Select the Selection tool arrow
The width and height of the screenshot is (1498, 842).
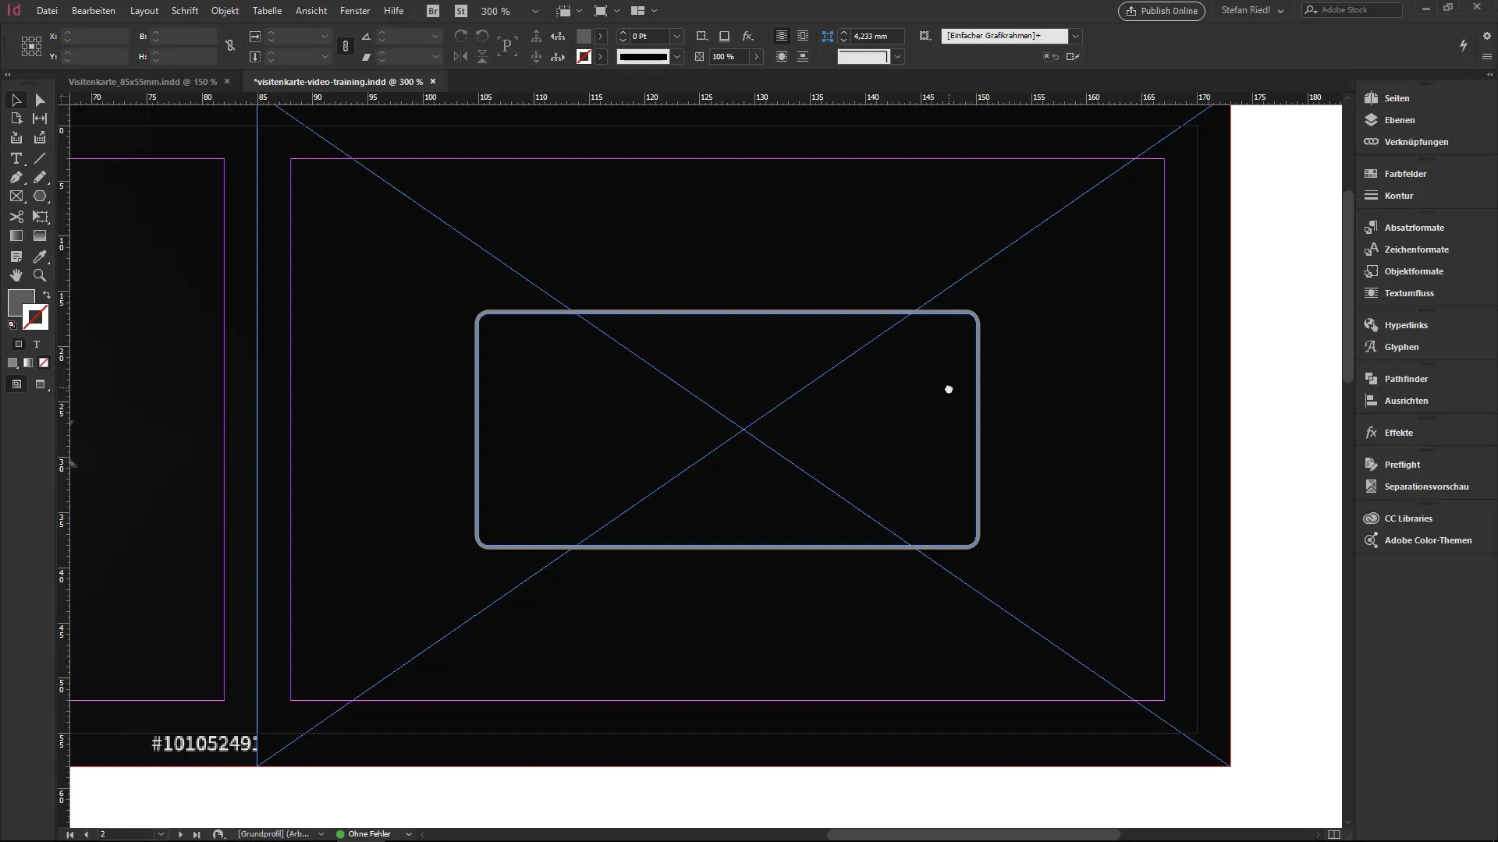[16, 100]
